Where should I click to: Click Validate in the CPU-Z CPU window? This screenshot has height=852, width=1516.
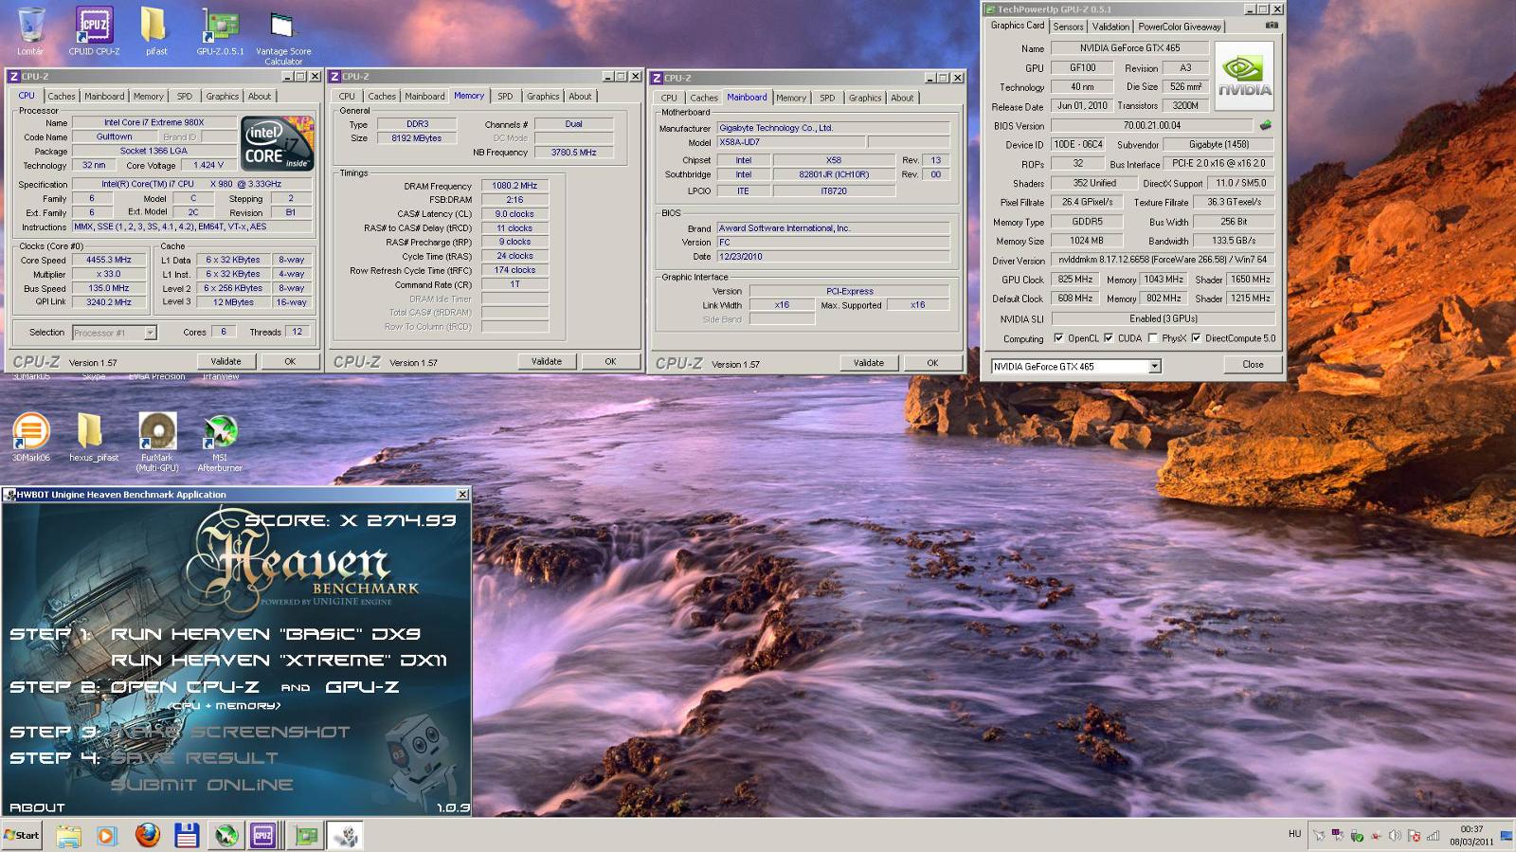pos(226,361)
